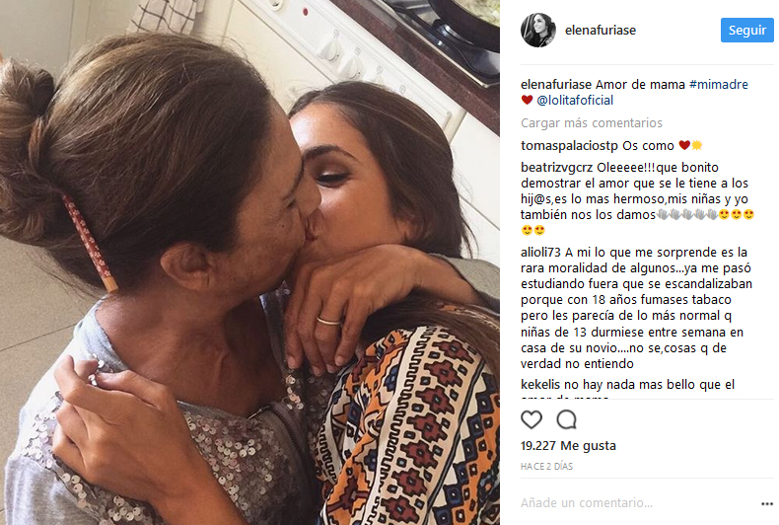Follow the account with Seguir button
Screen dimensions: 779x525
[x=747, y=31]
